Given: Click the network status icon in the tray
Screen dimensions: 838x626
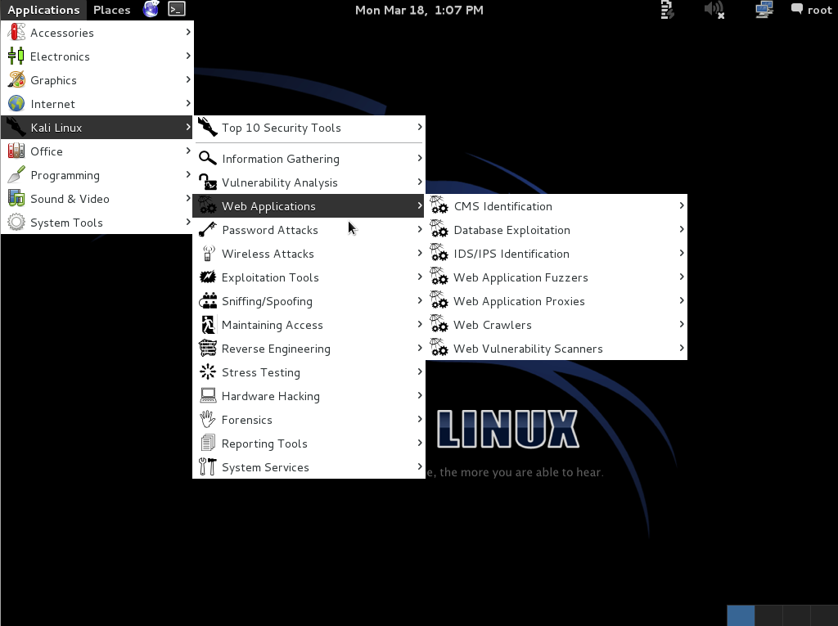Looking at the screenshot, I should pos(764,10).
